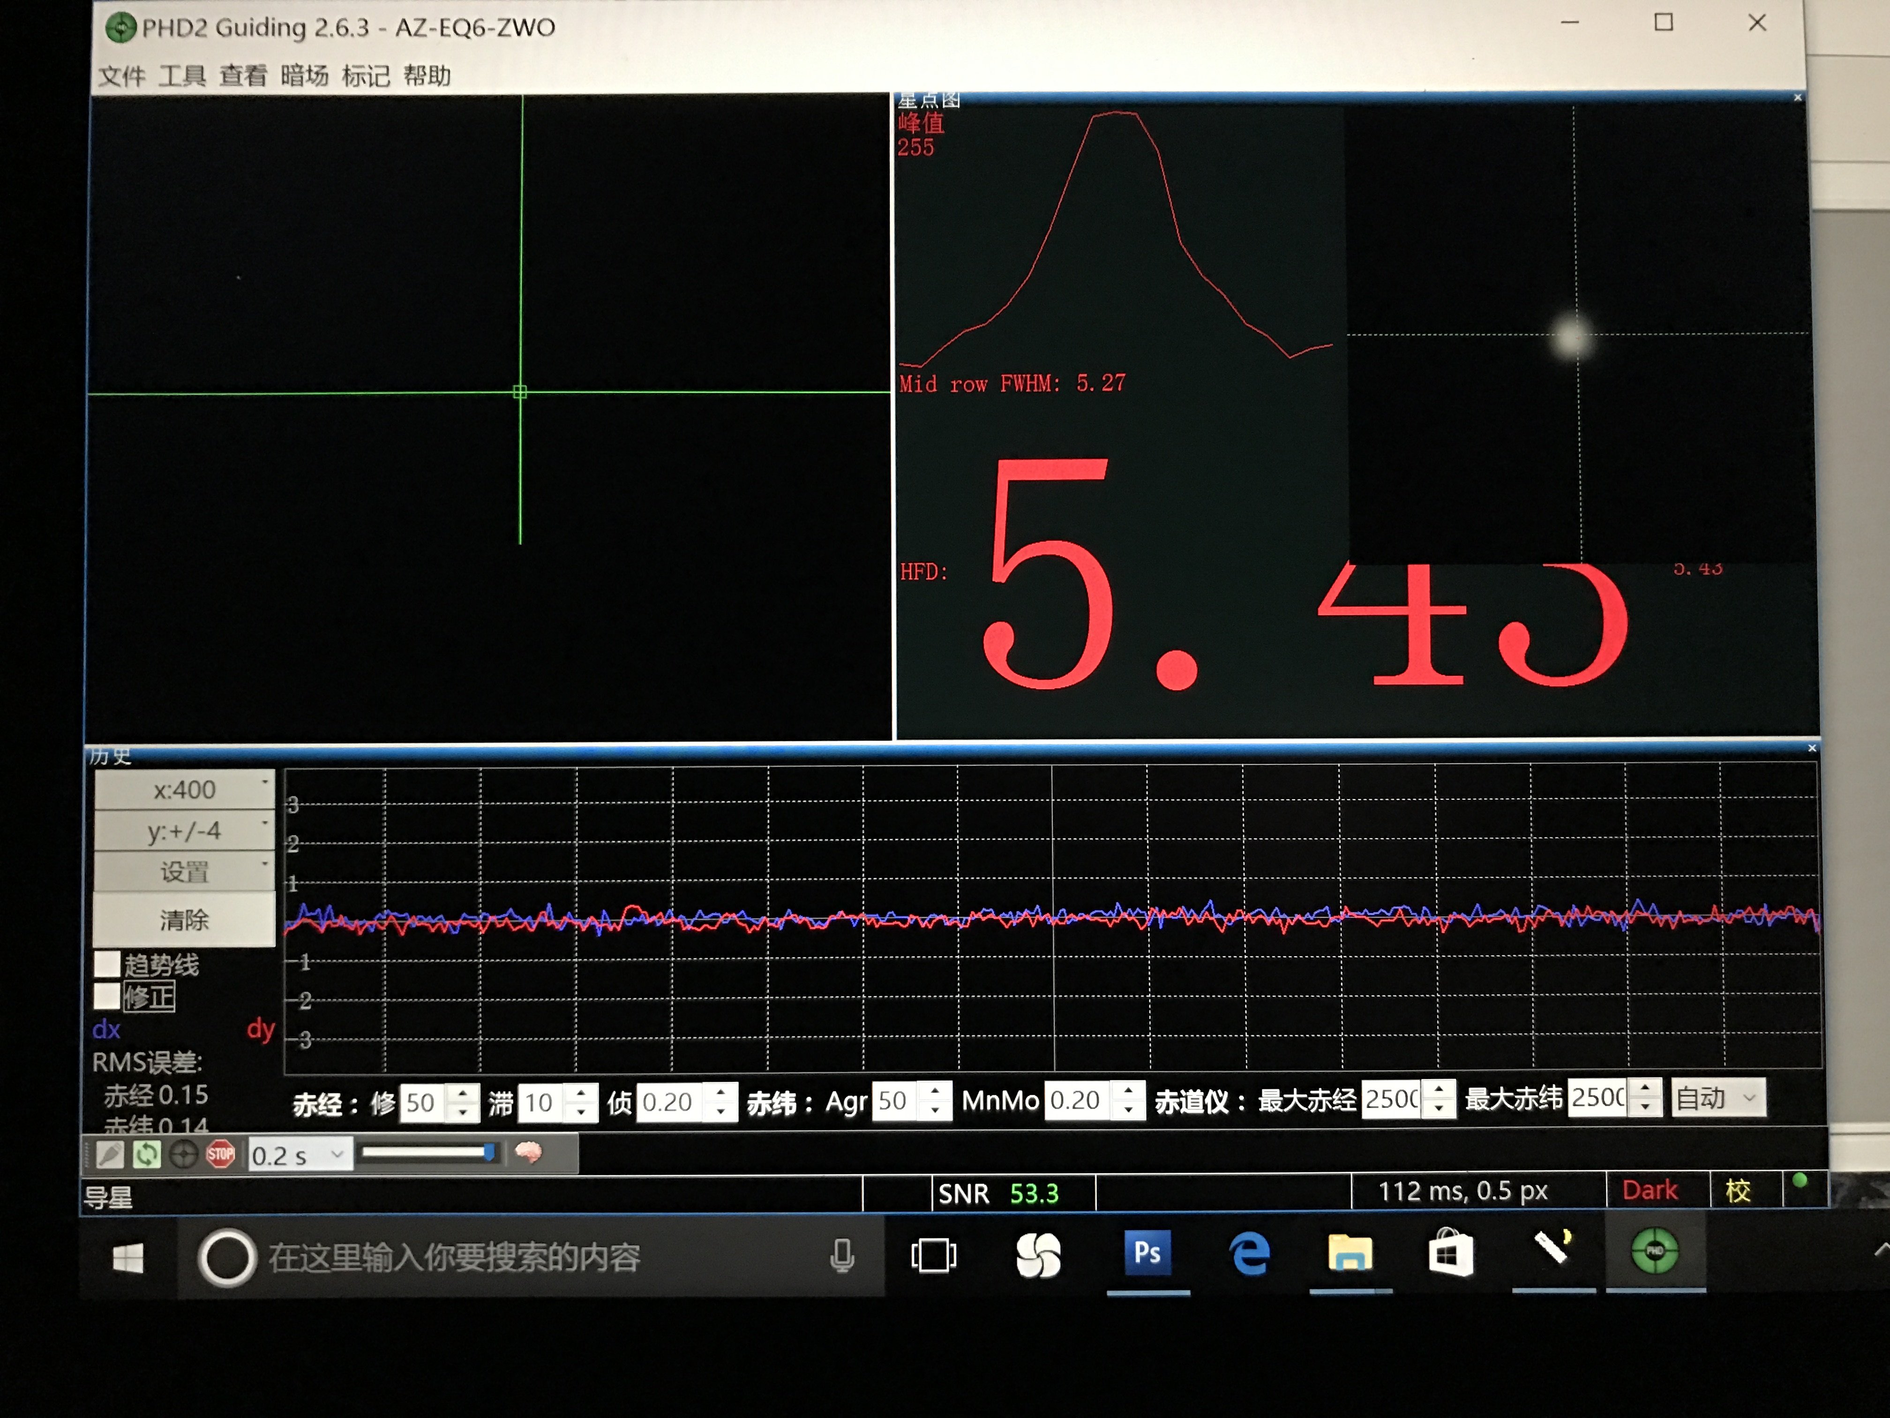The image size is (1890, 1418).
Task: Increase the 修 value with its up arrow
Action: (x=462, y=1093)
